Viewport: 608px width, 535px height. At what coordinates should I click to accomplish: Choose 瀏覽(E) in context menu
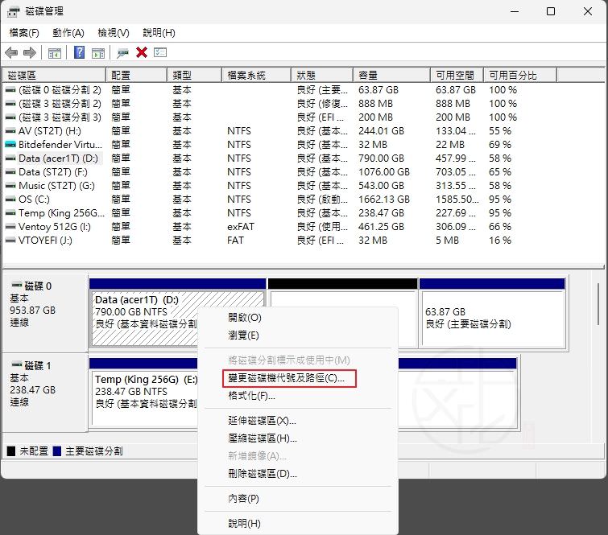[243, 335]
